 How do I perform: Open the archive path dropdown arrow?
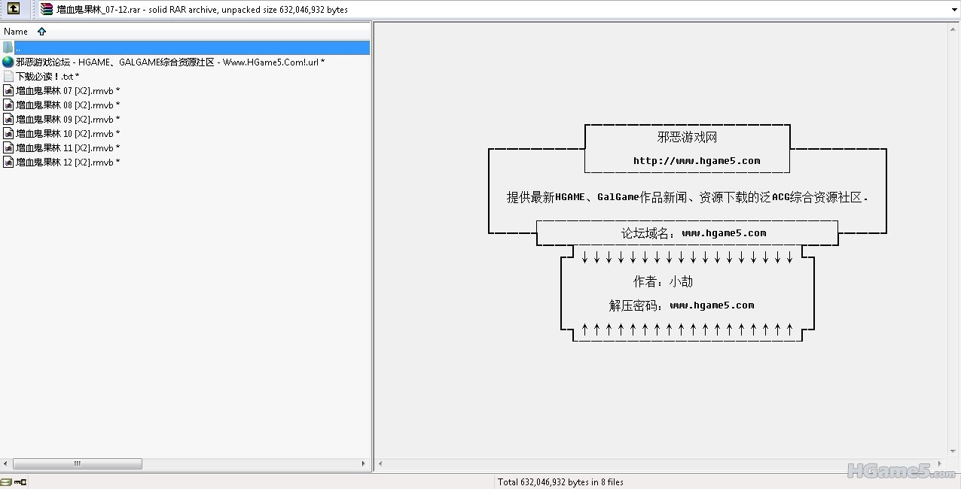pyautogui.click(x=953, y=10)
